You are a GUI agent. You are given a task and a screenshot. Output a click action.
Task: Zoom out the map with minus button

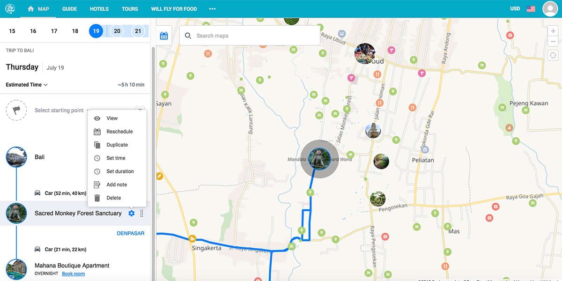tap(553, 42)
